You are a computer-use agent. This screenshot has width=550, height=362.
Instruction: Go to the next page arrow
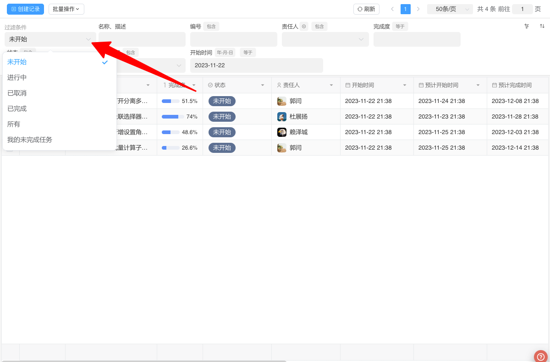tap(418, 9)
